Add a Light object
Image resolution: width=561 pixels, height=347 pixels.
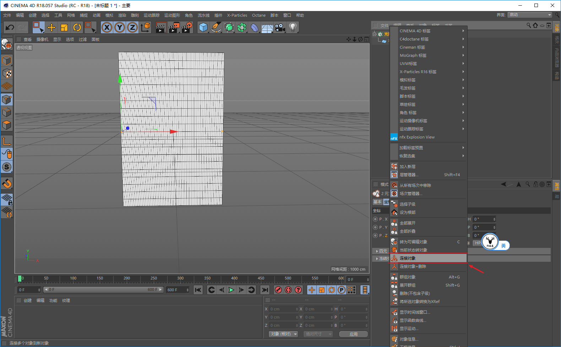(x=293, y=27)
